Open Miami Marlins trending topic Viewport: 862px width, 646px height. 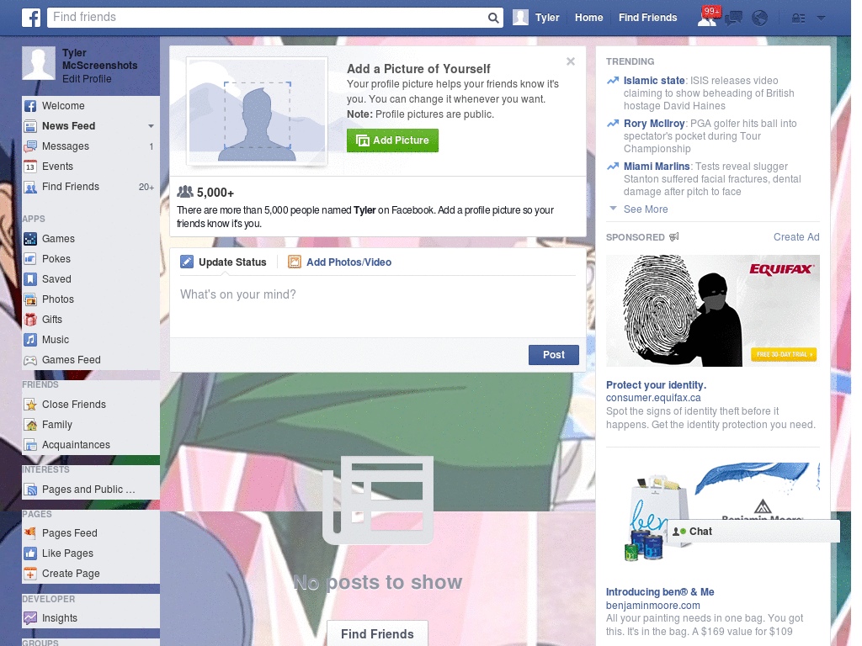pos(657,167)
